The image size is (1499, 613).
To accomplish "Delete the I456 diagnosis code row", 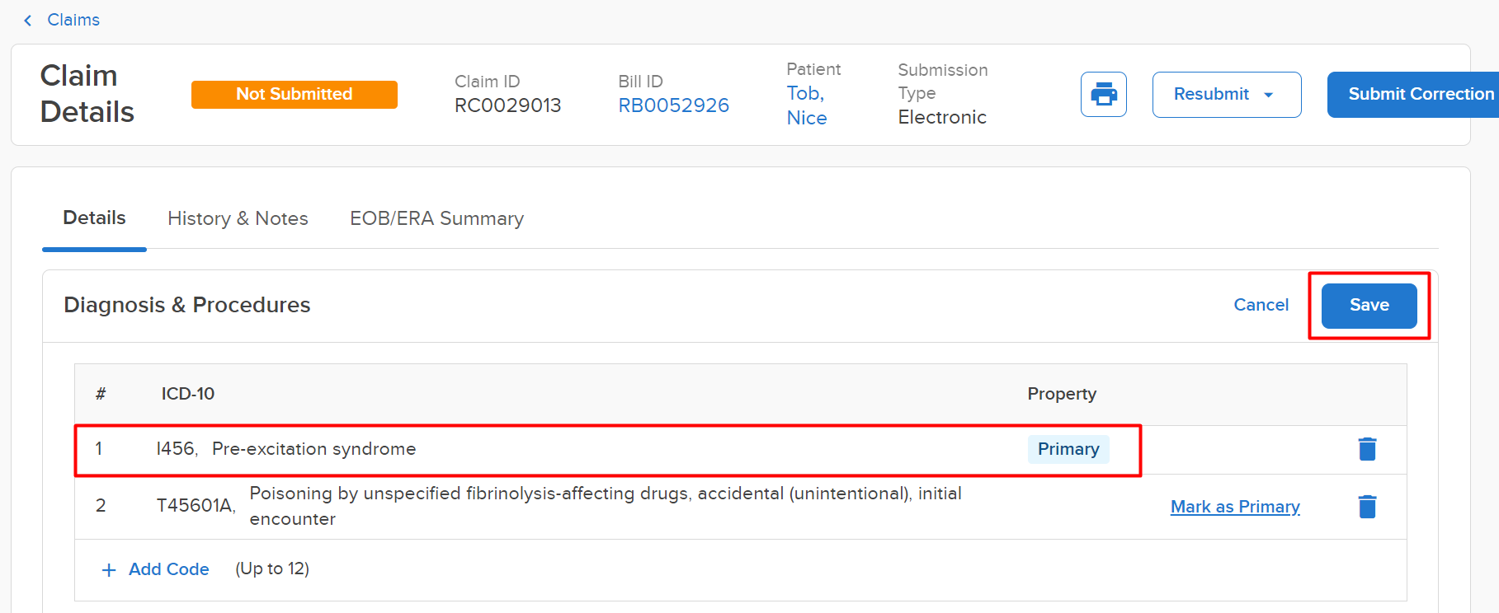I will tap(1367, 449).
